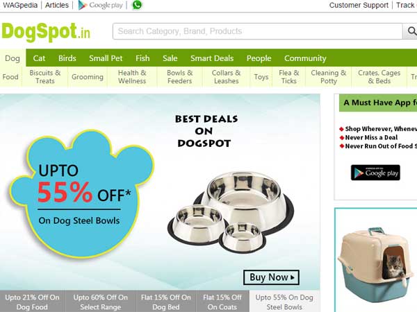Image resolution: width=417 pixels, height=312 pixels.
Task: Select the Flea & Ticks category
Action: [289, 77]
